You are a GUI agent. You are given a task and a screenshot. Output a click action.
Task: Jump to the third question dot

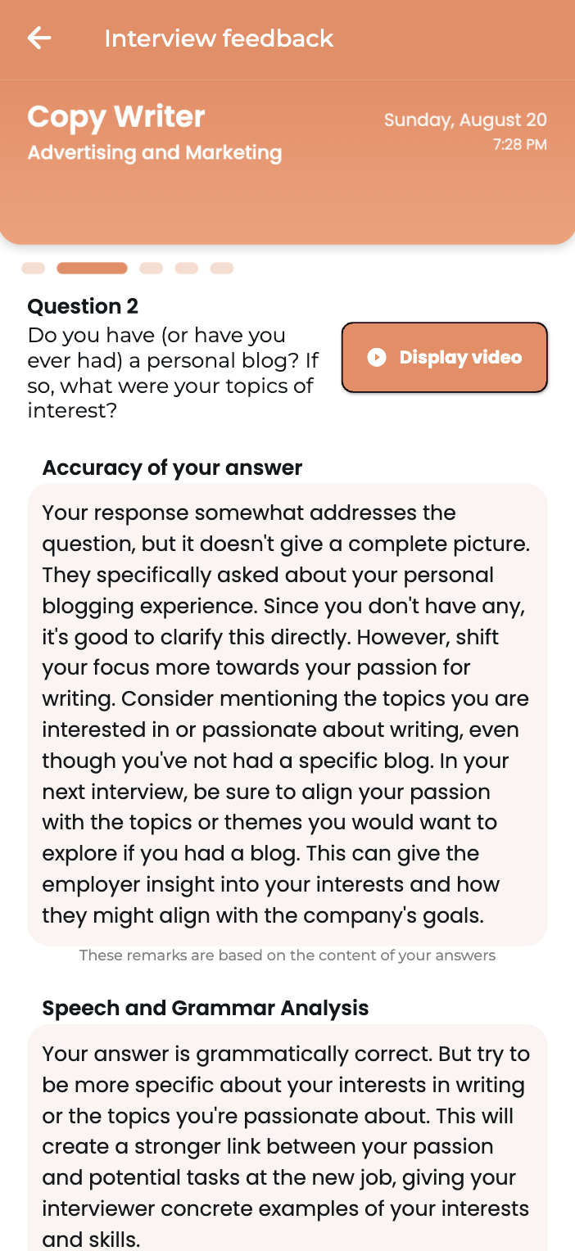tap(151, 268)
